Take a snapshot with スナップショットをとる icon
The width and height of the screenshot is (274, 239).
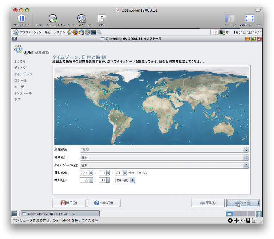pyautogui.click(x=53, y=18)
